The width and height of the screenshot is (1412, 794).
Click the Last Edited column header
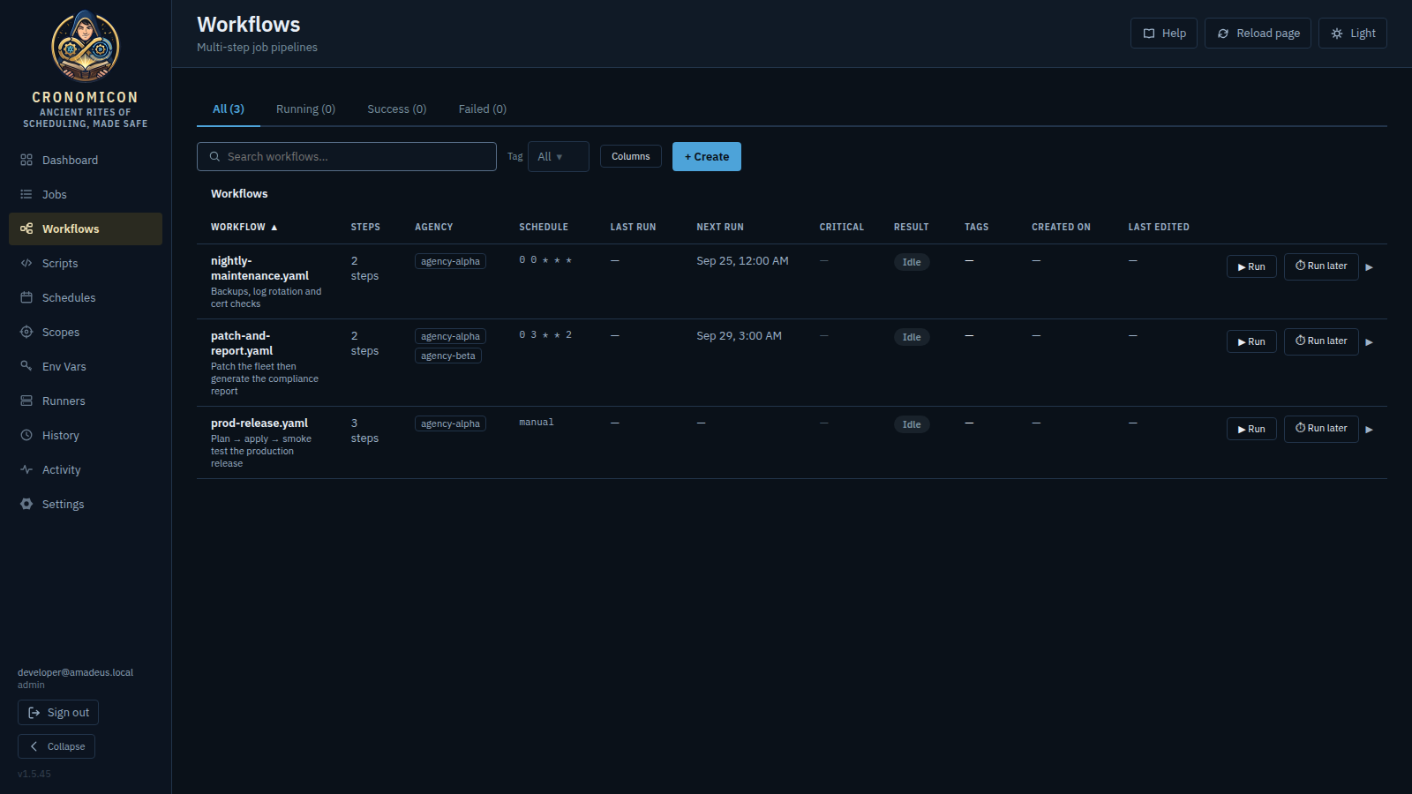(x=1159, y=227)
